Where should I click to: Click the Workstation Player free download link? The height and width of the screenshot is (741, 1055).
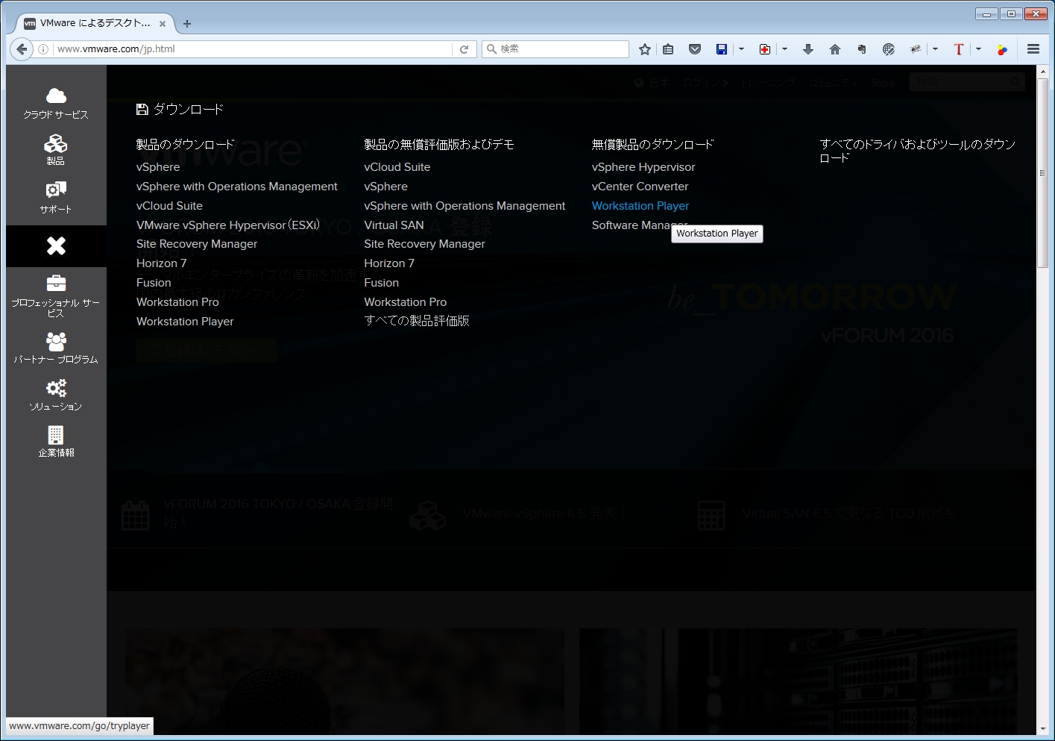640,206
